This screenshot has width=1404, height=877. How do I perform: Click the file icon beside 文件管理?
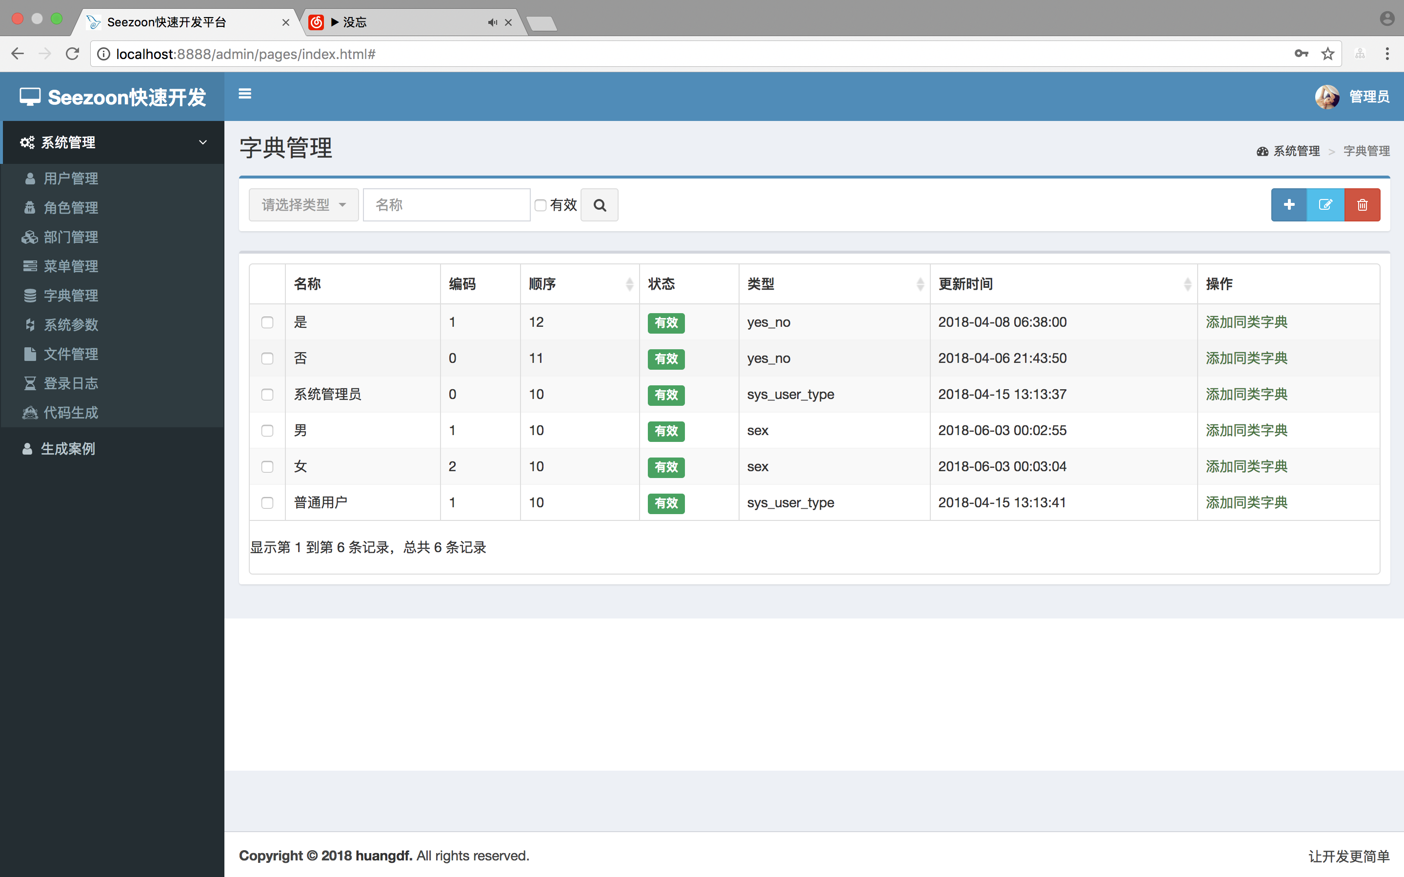pos(30,355)
